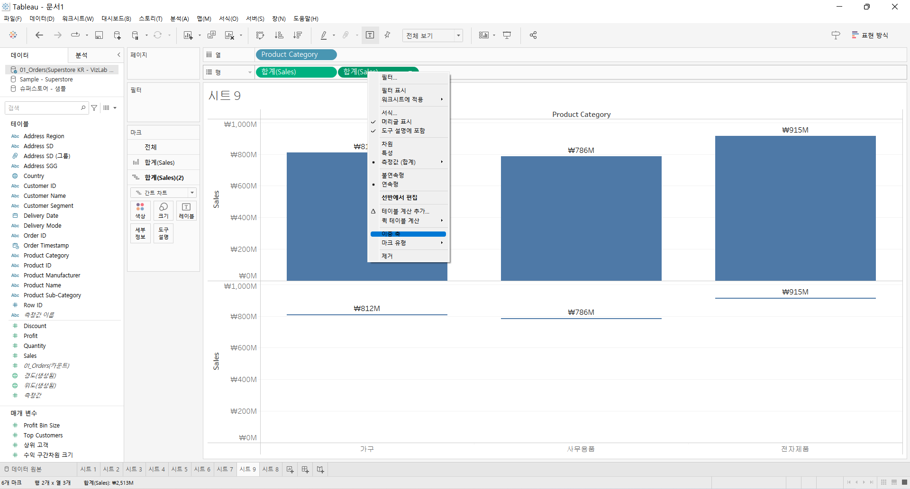Swap rows and columns

click(260, 35)
